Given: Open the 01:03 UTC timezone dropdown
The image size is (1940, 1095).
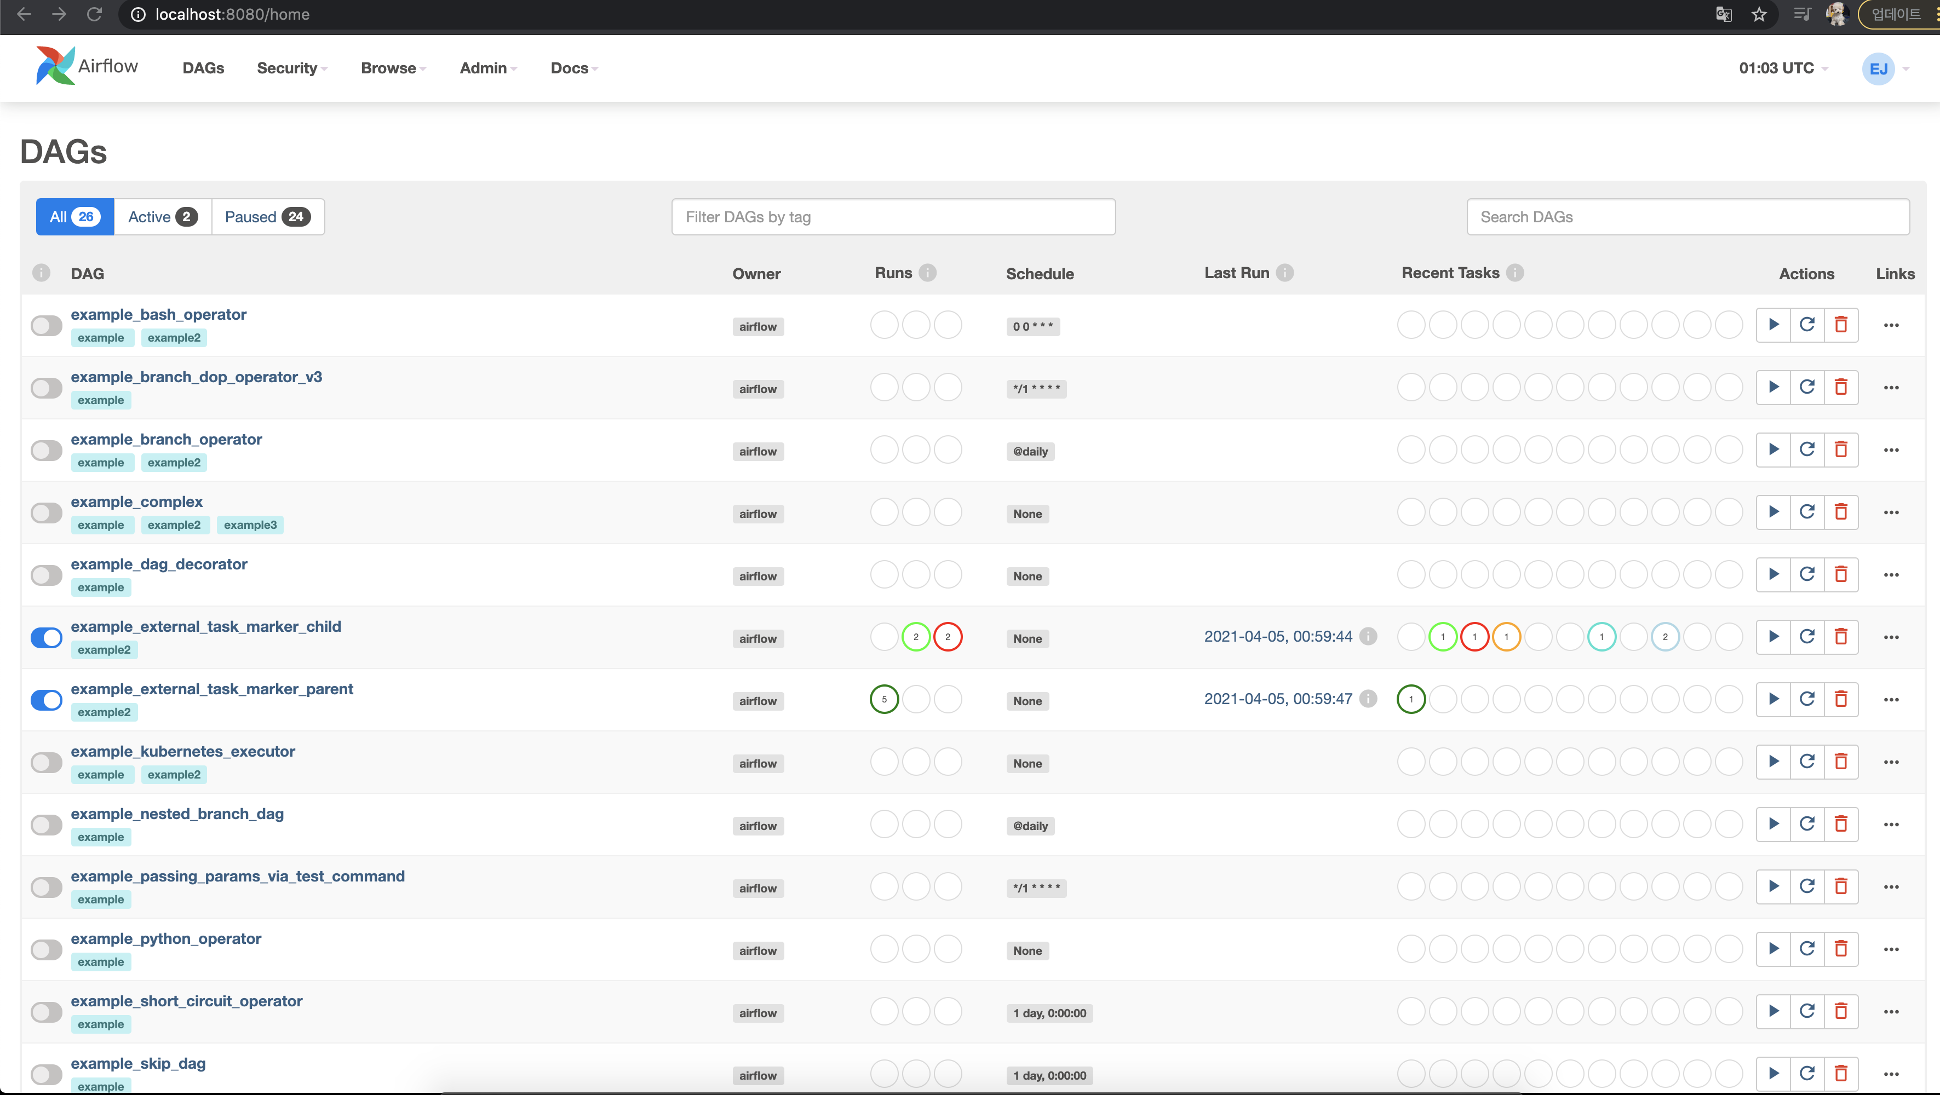Looking at the screenshot, I should point(1783,68).
